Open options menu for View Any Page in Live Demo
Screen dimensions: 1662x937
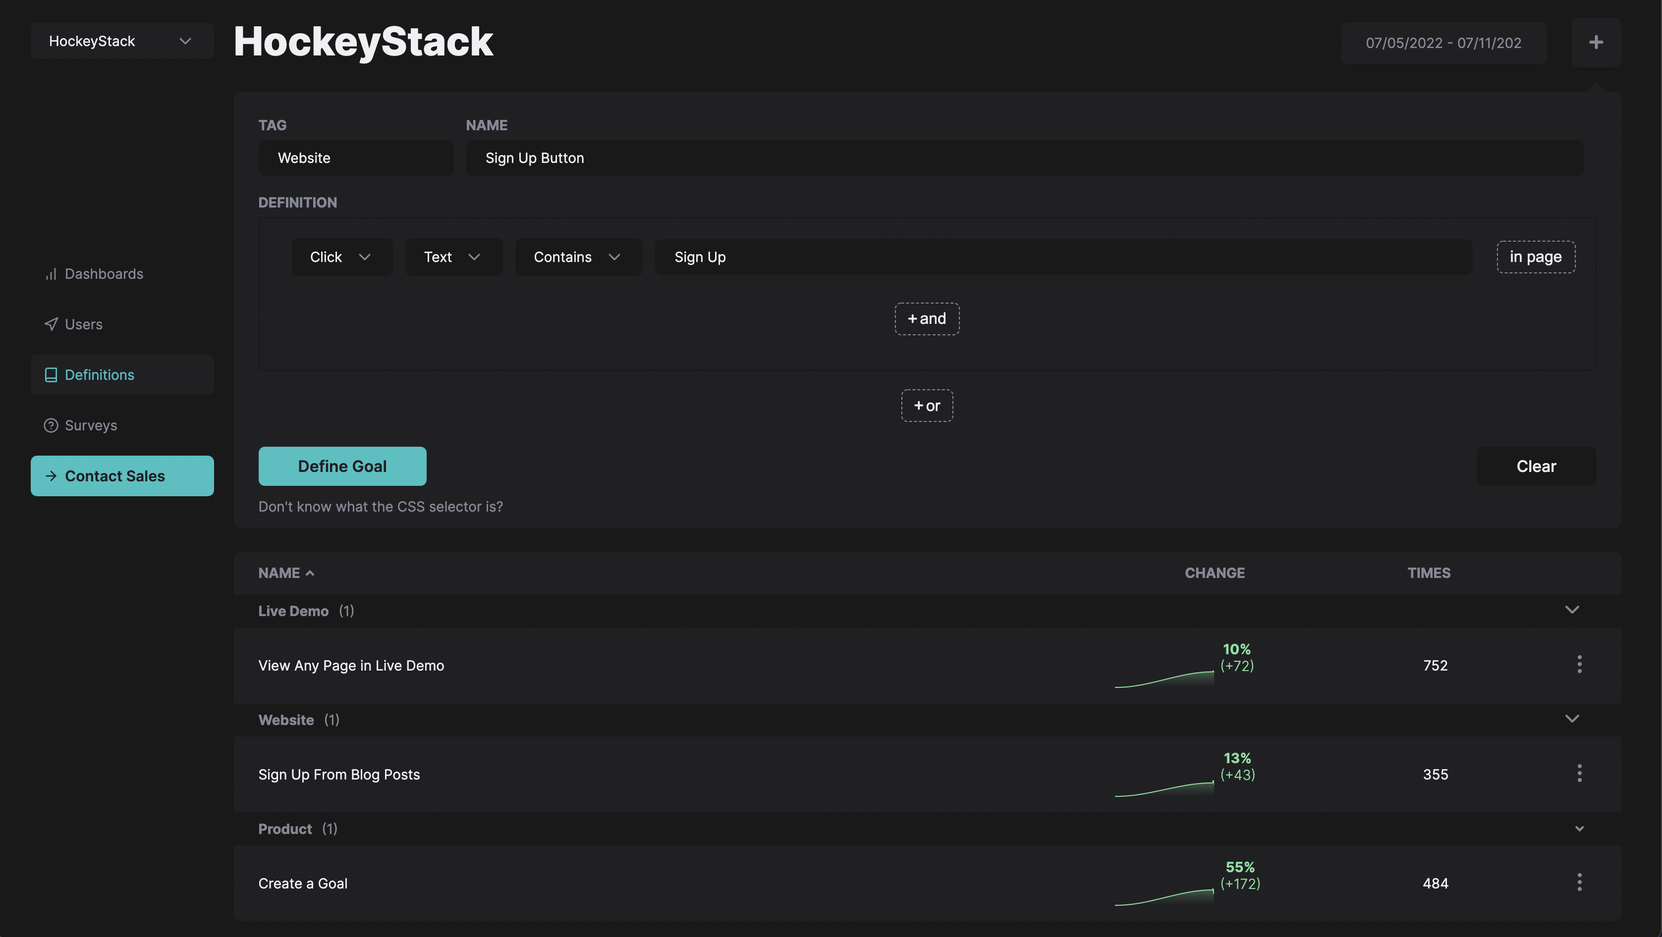click(x=1579, y=664)
